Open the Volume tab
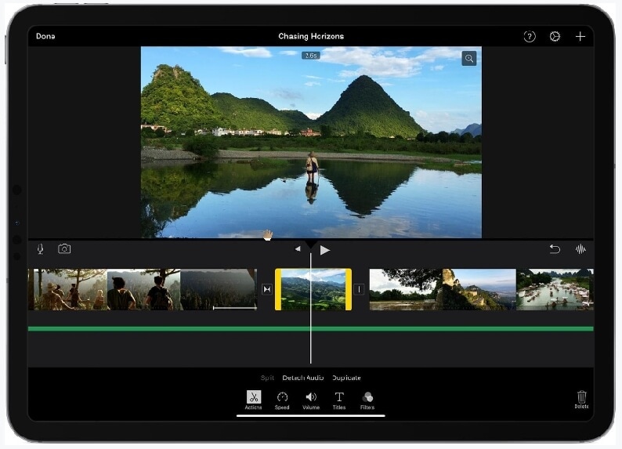The image size is (622, 449). point(311,400)
